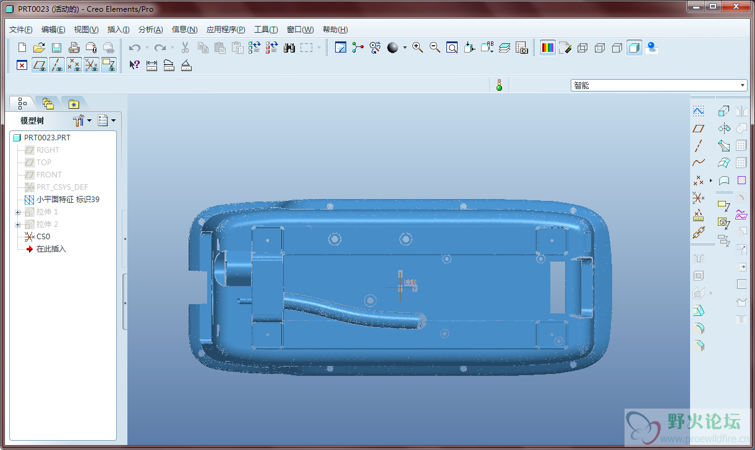Expand the 拉伸 1 feature node
The image size is (755, 450).
tap(18, 212)
